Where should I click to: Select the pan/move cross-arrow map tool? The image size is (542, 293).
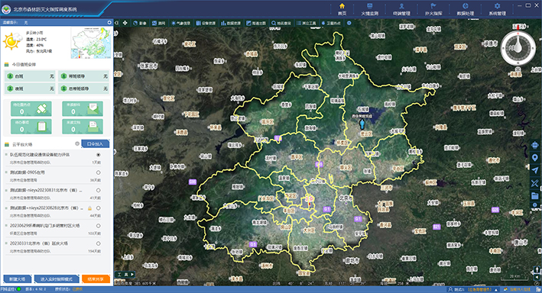click(x=125, y=23)
